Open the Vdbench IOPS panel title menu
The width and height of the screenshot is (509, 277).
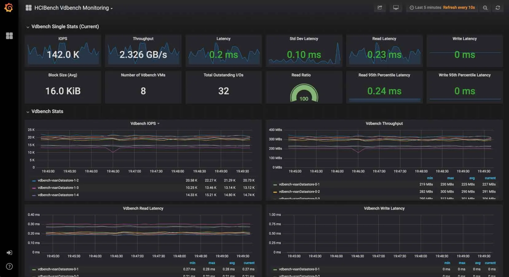coord(145,123)
